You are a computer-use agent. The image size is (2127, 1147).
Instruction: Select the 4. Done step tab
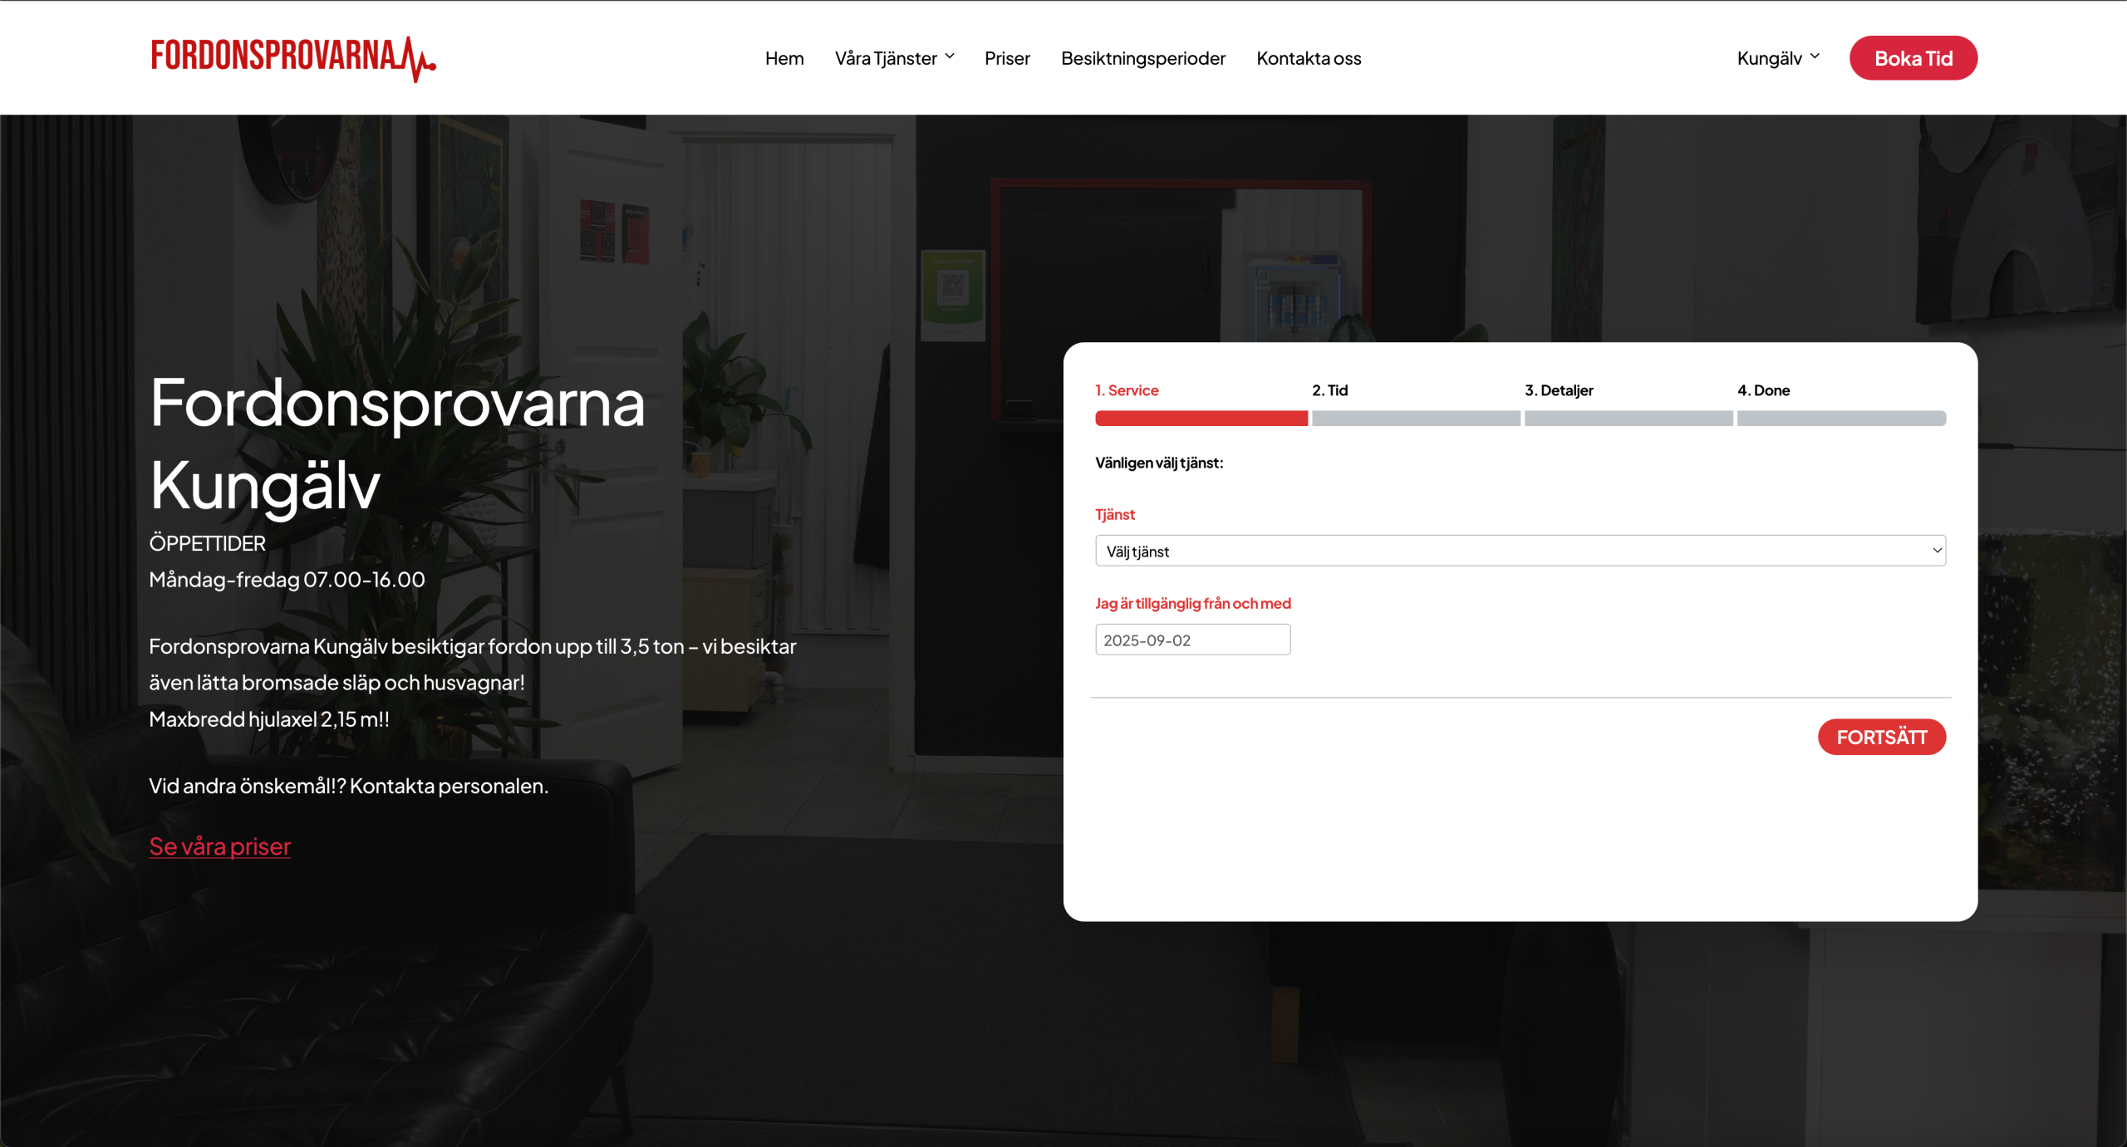click(1763, 390)
